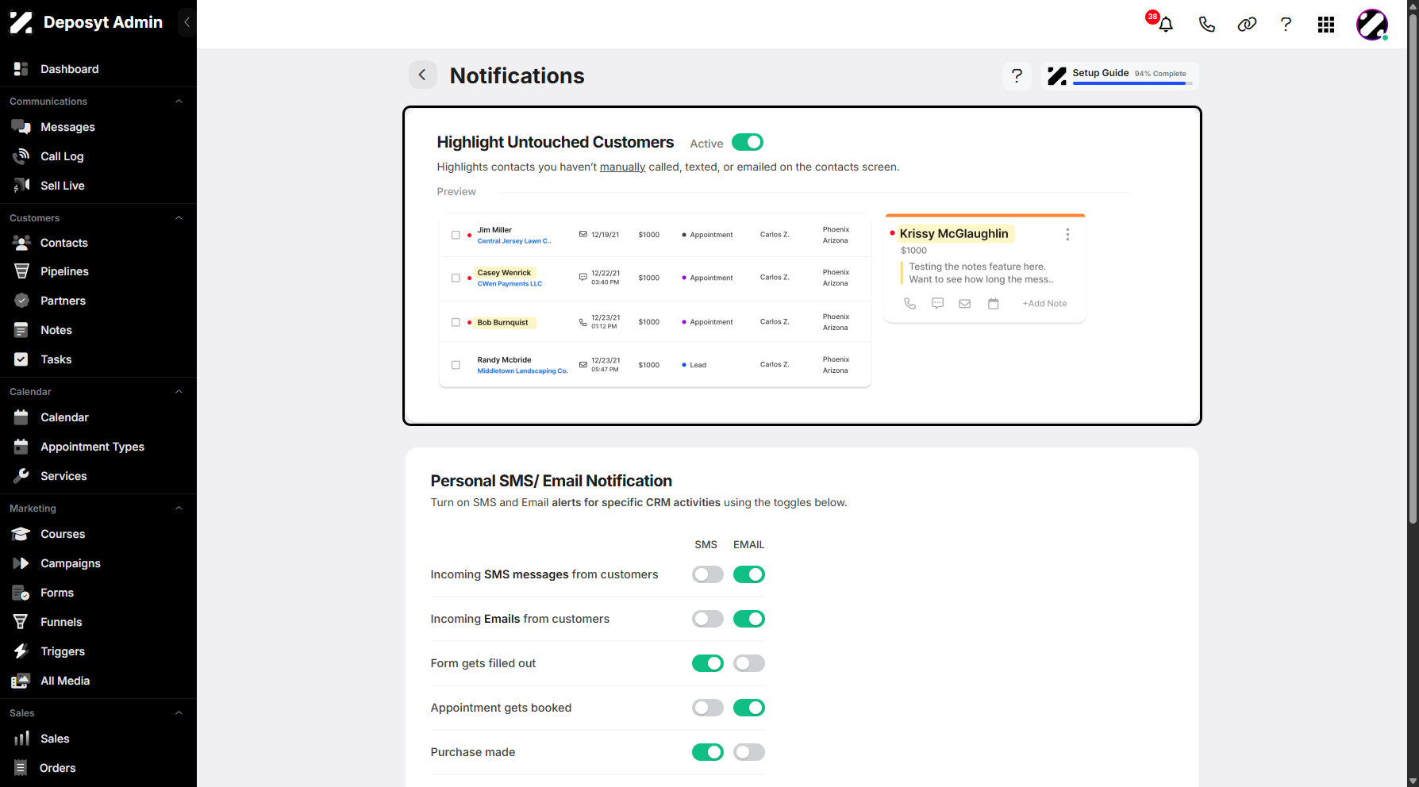Collapse the Marketing sidebar section
Image resolution: width=1419 pixels, height=787 pixels.
(179, 509)
